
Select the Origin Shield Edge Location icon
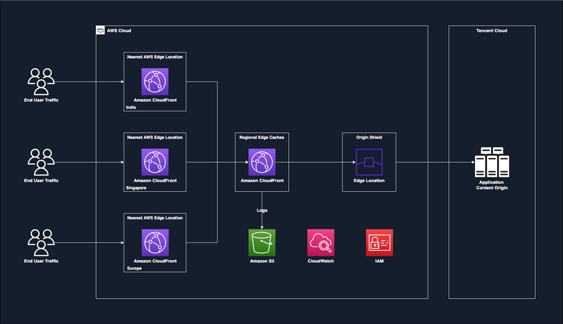(x=369, y=162)
